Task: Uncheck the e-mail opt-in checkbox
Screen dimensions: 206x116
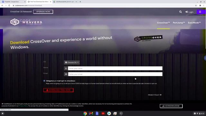Action: tap(44, 81)
